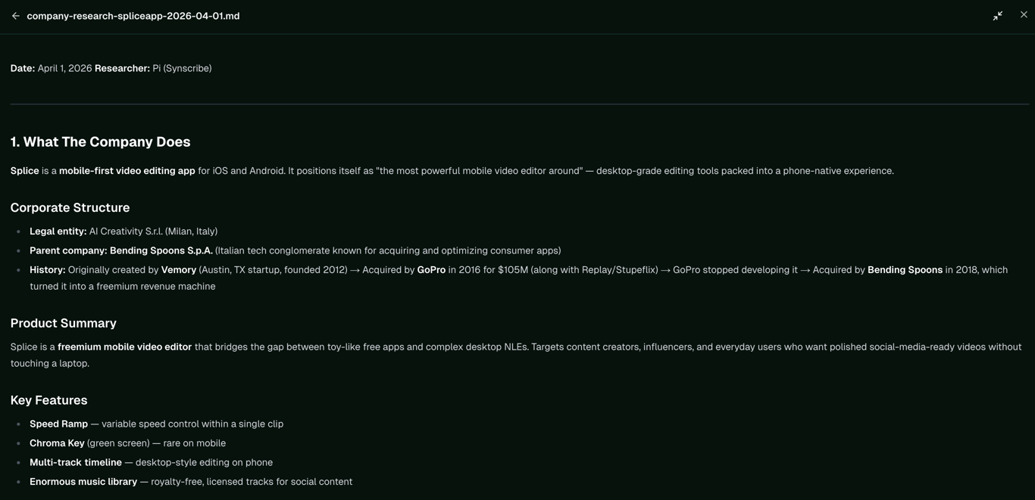Image resolution: width=1035 pixels, height=500 pixels.
Task: Click the heading 1. What The Company Does
Action: pyautogui.click(x=100, y=142)
